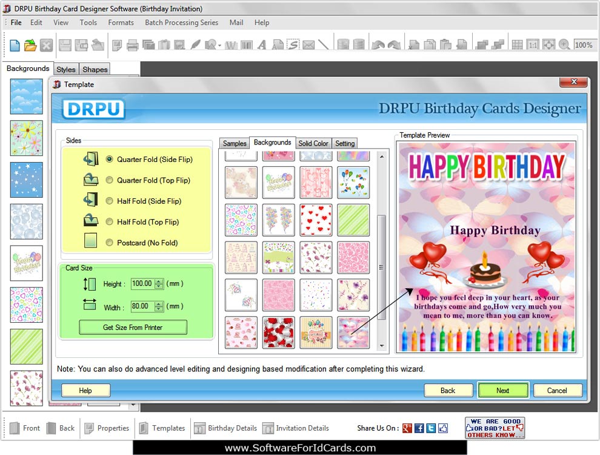Screen dimensions: 600x455
Task: Open the Batch Processing Series menu
Action: tap(181, 22)
